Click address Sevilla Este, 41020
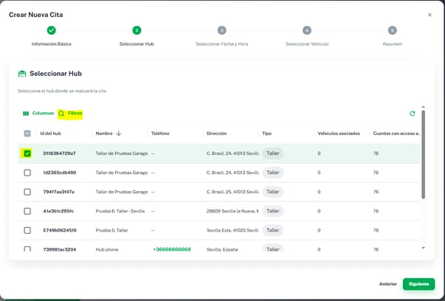Viewport: 445px width, 301px height. click(232, 230)
